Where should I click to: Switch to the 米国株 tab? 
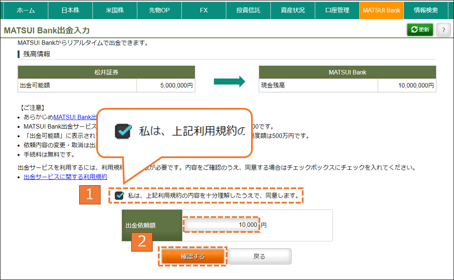[x=115, y=10]
